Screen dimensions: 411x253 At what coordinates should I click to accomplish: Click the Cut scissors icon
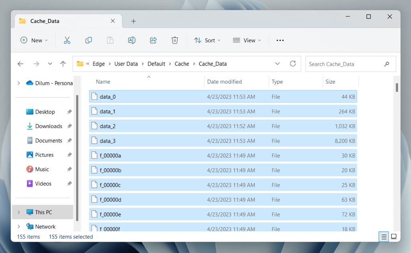coord(67,40)
